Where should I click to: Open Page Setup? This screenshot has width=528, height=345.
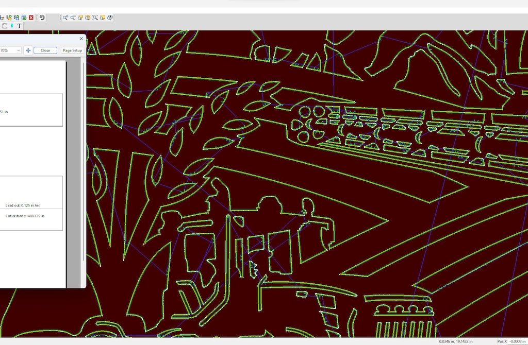coord(72,50)
